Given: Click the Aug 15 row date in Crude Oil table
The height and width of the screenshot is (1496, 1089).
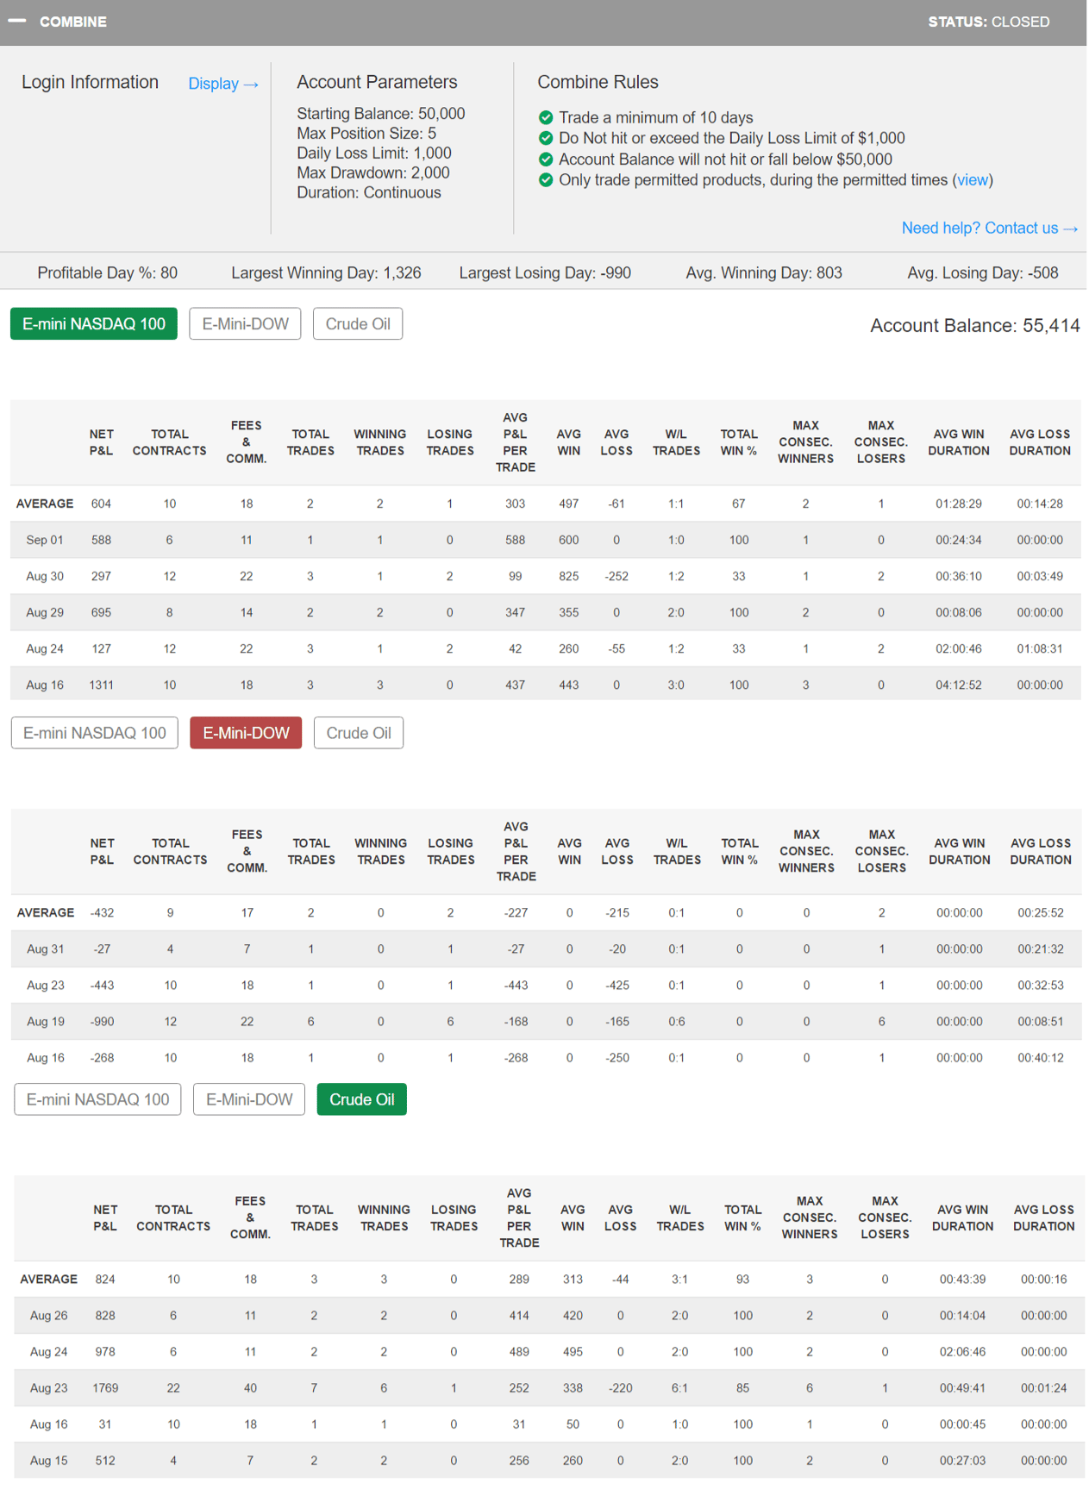Looking at the screenshot, I should click(x=49, y=1460).
